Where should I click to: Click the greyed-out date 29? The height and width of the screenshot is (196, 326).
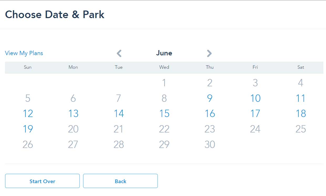click(x=164, y=145)
